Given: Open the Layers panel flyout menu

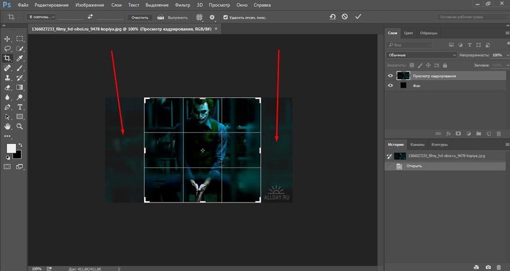Looking at the screenshot, I should point(507,33).
